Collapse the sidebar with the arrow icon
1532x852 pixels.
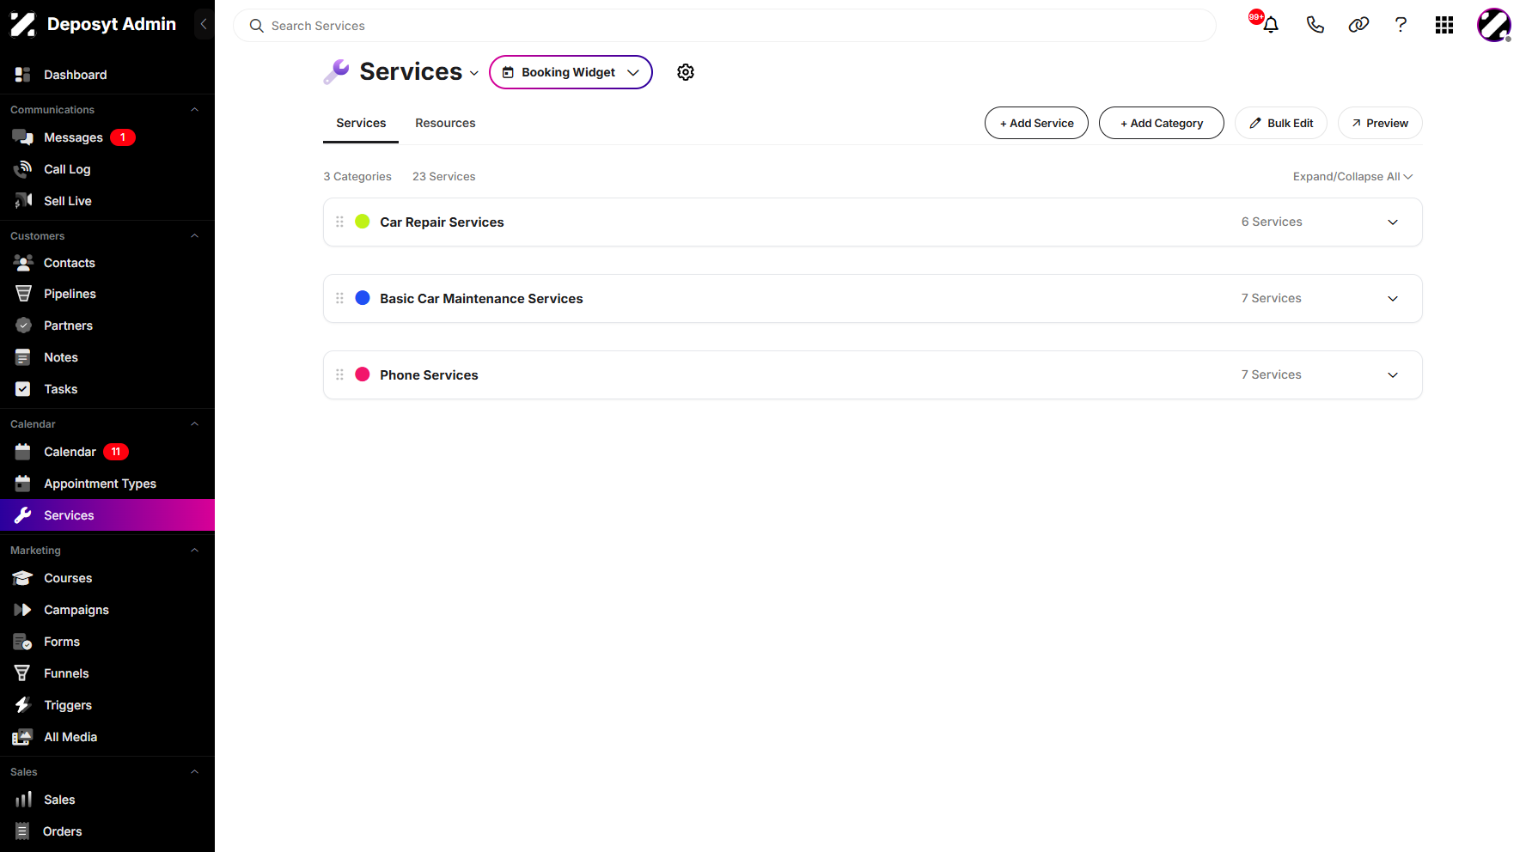[x=204, y=24]
